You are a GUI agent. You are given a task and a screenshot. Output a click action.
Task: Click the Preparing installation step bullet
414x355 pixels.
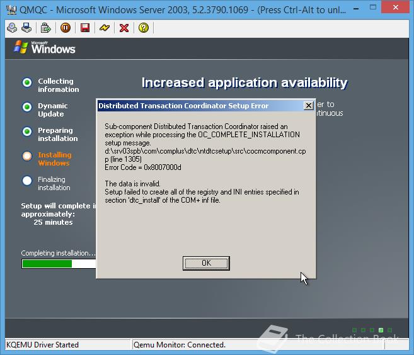[27, 132]
